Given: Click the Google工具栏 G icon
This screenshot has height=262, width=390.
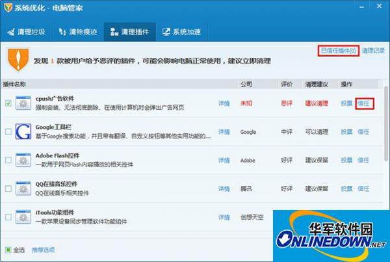Looking at the screenshot, I should point(23,131).
